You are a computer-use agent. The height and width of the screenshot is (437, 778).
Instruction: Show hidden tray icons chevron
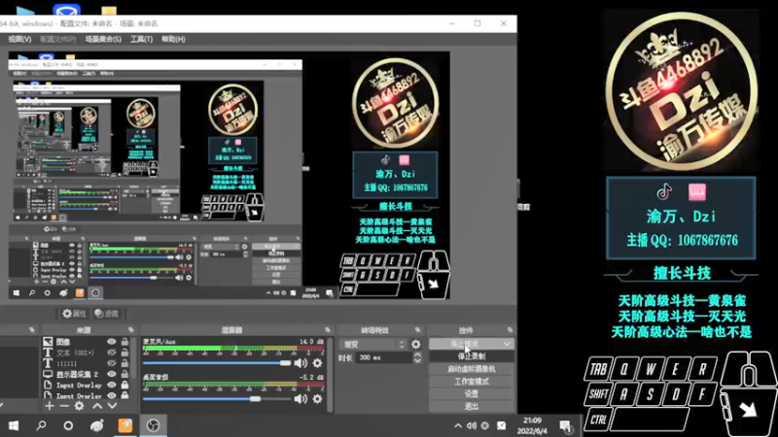pyautogui.click(x=457, y=425)
